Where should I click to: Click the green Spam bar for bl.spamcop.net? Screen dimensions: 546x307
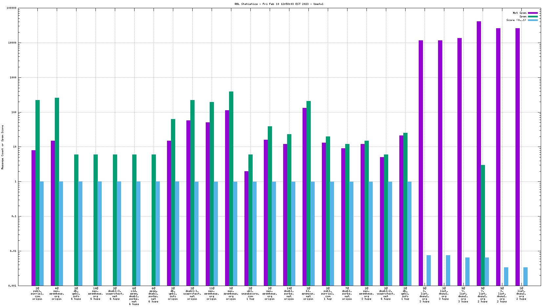pyautogui.click(x=308, y=193)
